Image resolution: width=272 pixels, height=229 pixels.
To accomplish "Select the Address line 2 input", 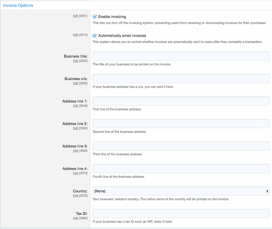I will tap(181, 124).
